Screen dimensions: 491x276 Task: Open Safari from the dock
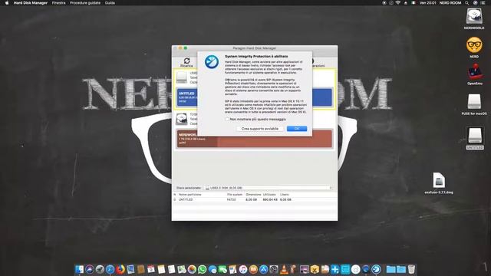(x=110, y=269)
